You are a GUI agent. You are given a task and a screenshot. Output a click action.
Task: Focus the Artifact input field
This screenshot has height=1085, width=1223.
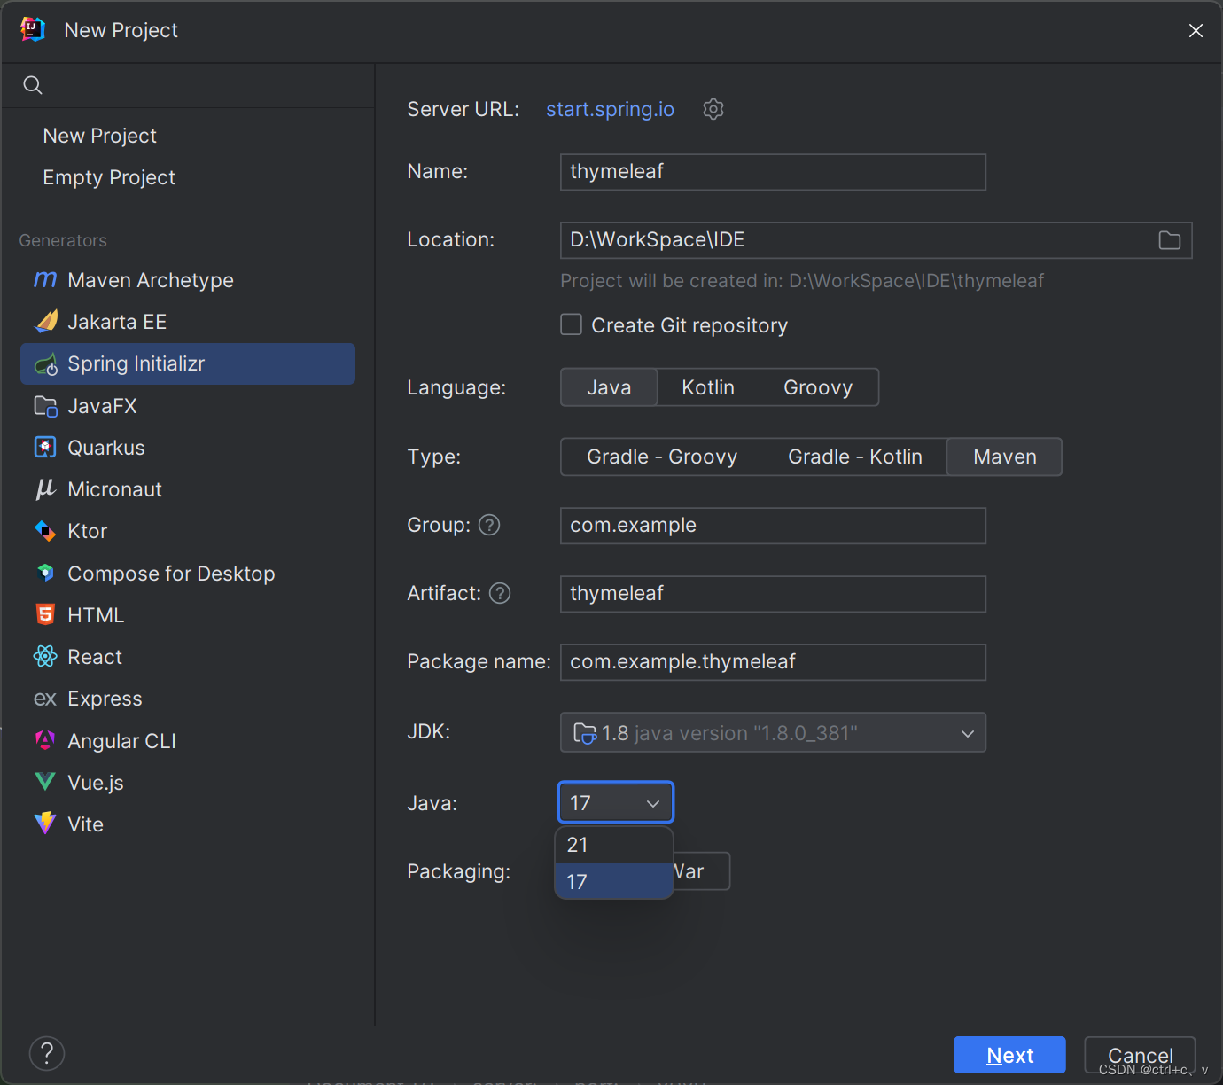point(773,594)
